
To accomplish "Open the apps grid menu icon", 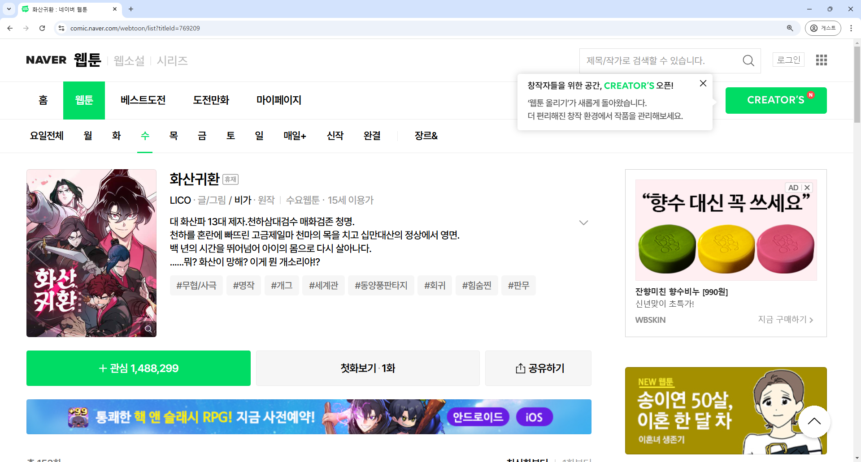I will tap(821, 60).
